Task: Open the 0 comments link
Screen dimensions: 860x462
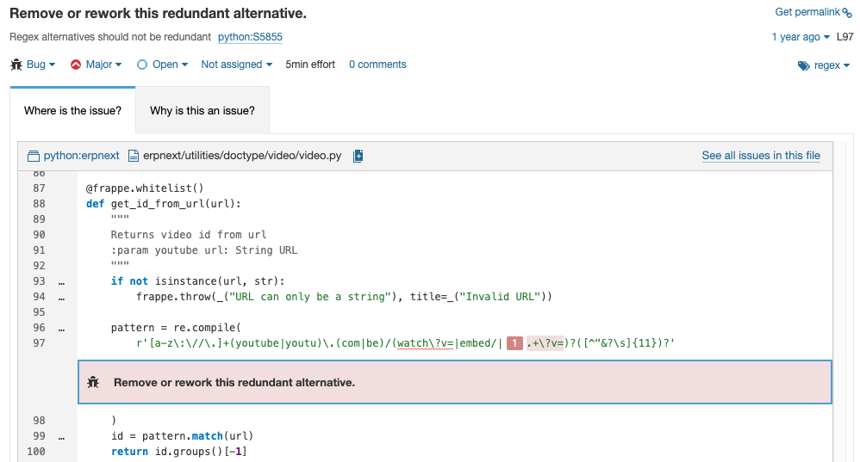Action: pyautogui.click(x=377, y=65)
